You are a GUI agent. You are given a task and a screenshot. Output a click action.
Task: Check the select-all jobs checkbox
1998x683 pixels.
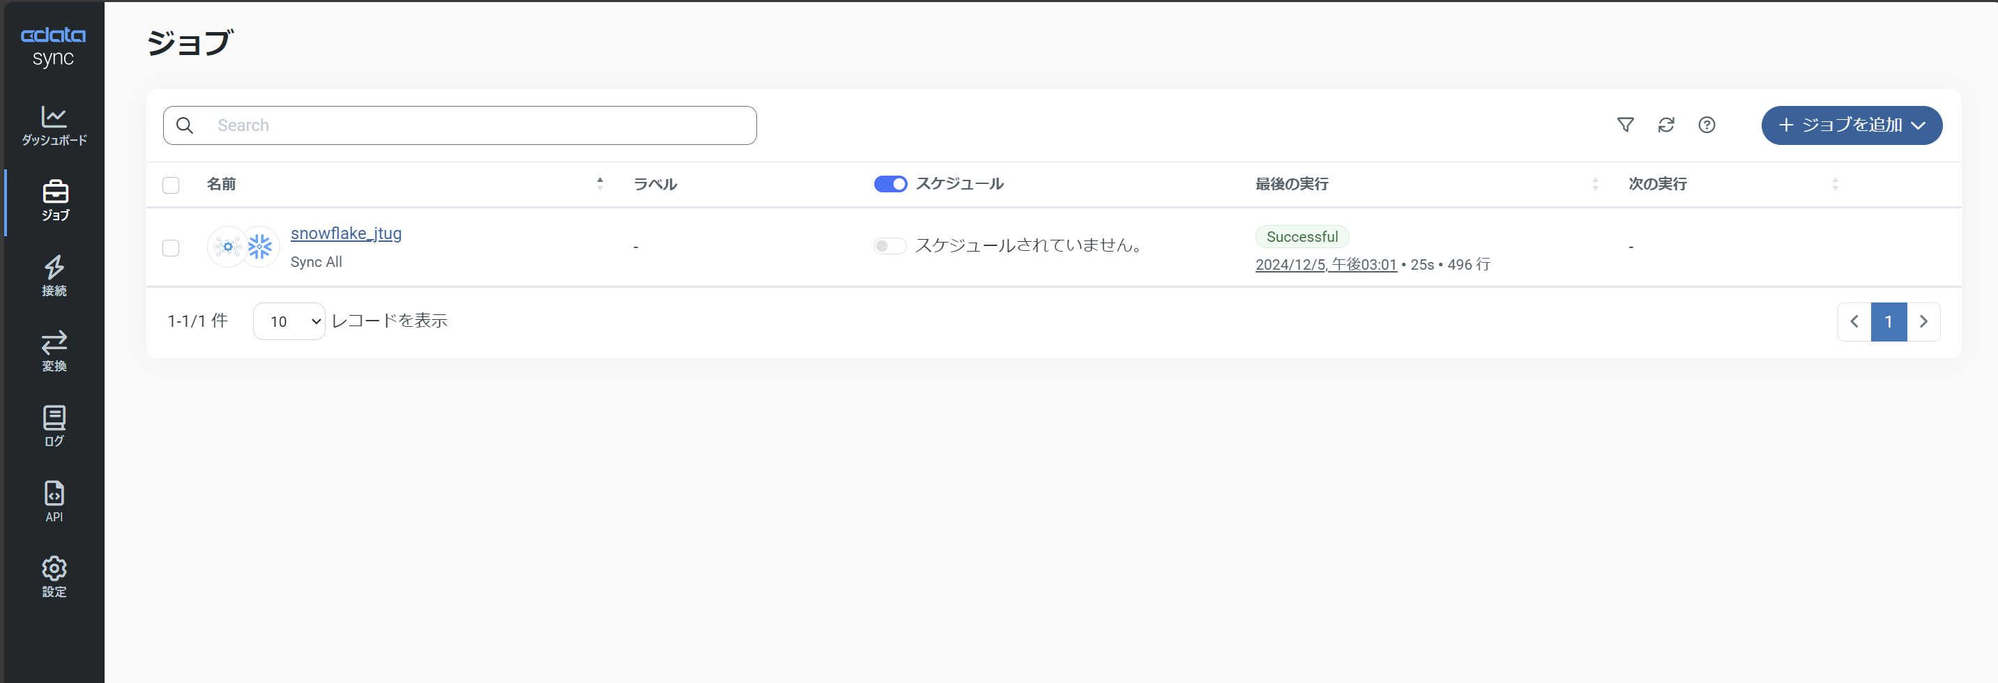click(171, 185)
